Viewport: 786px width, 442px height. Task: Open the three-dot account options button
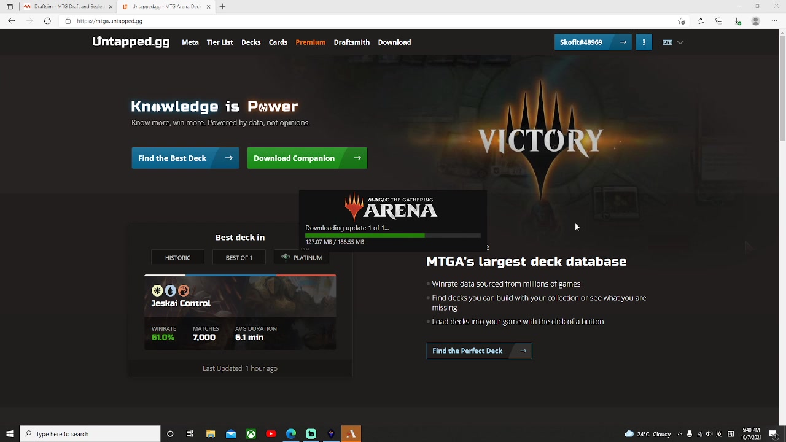coord(644,42)
